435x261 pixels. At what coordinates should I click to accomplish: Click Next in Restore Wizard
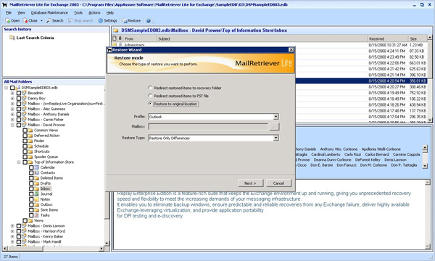250,183
